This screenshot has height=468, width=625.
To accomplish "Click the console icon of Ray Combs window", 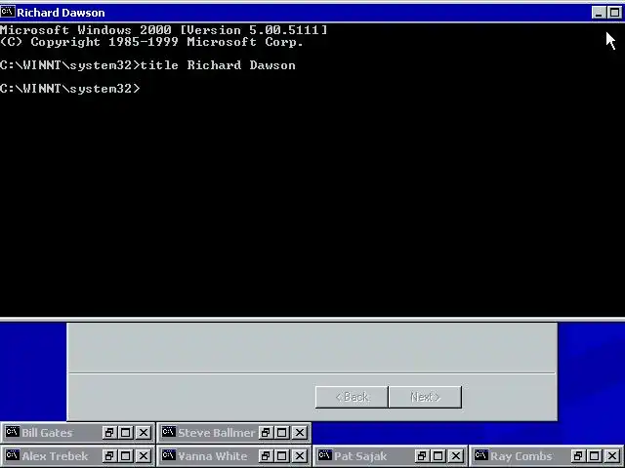I will (481, 455).
